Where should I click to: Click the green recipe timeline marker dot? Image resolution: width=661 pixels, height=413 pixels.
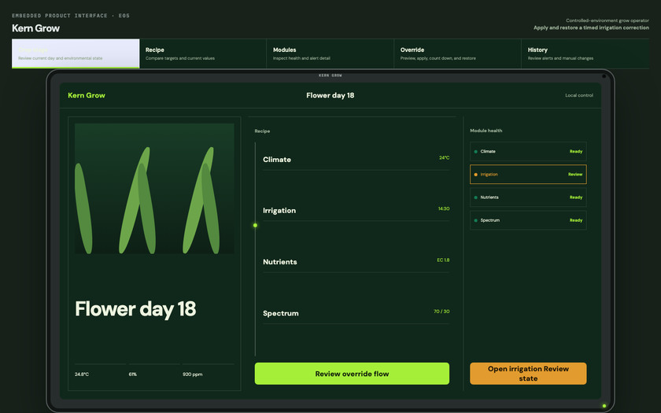pos(255,226)
